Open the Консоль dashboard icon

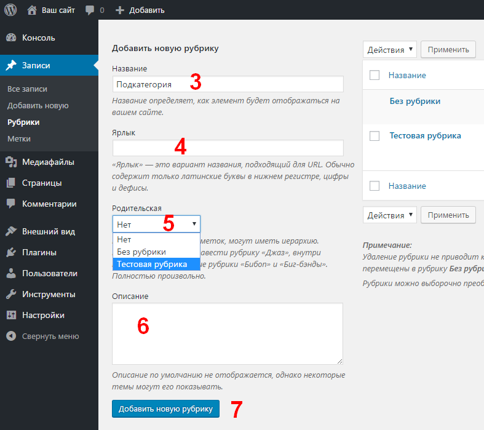click(x=11, y=38)
